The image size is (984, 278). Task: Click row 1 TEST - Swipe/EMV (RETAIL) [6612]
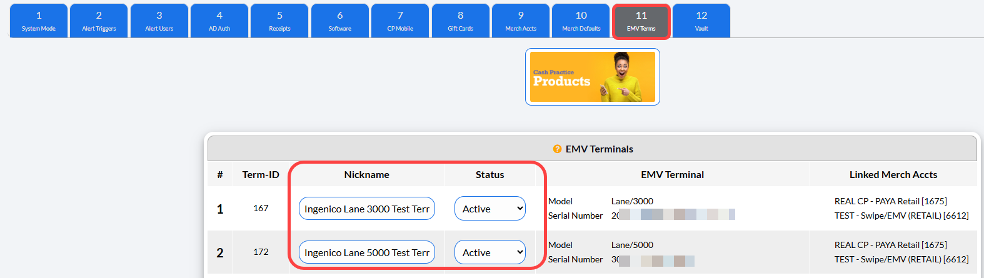coord(901,216)
